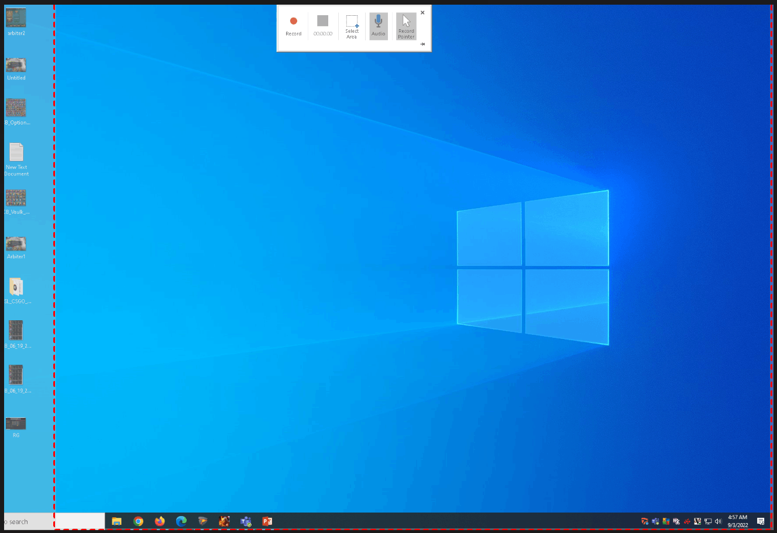Launch Firefox from the taskbar
This screenshot has width=777, height=533.
point(160,521)
